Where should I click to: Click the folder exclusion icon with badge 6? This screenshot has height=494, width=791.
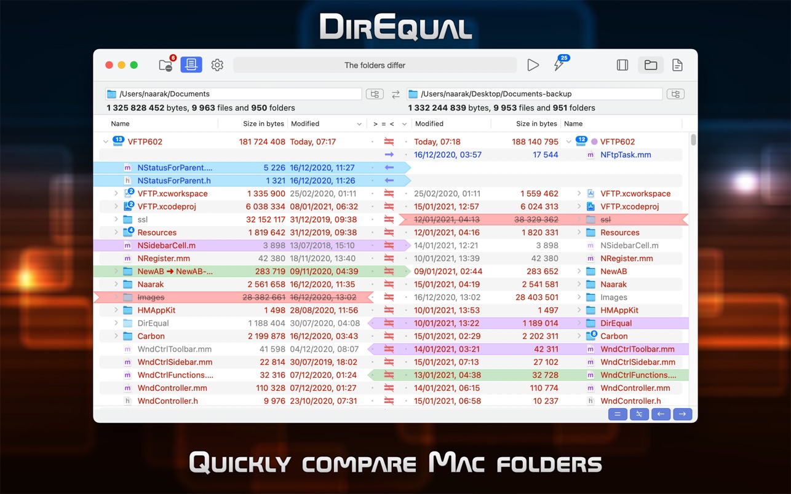(x=165, y=65)
